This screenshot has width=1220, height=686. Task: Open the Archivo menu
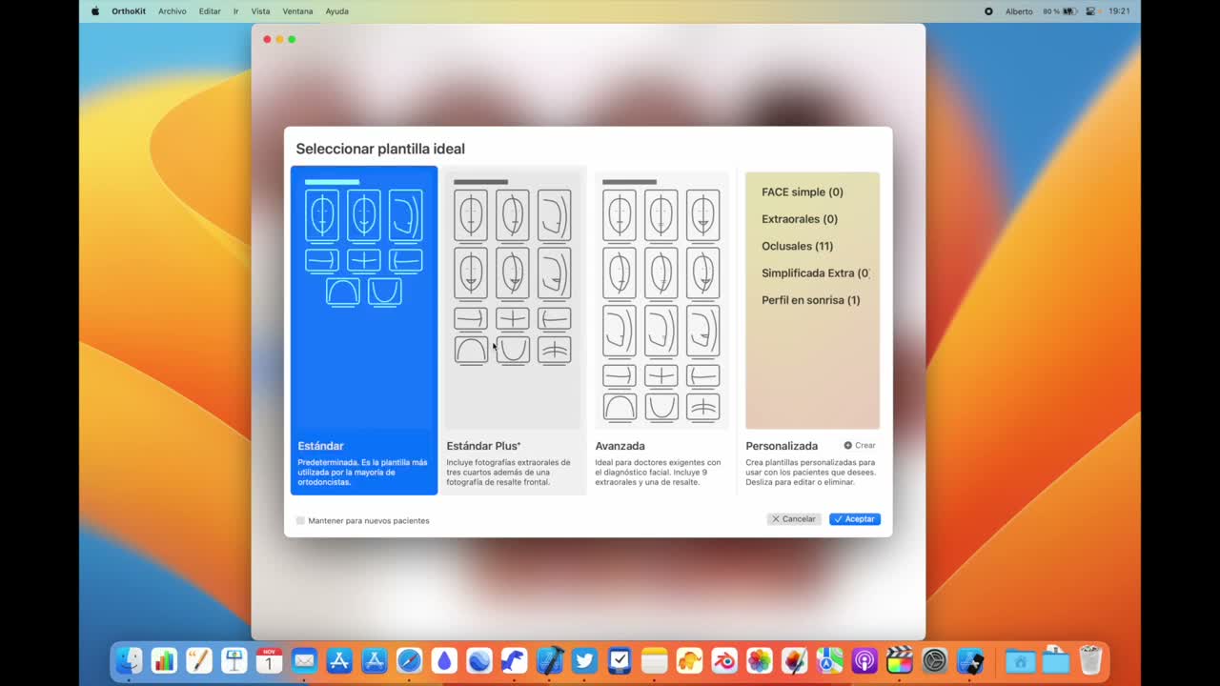[x=173, y=11]
